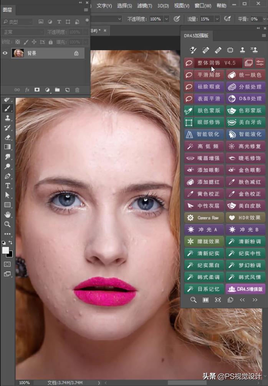Viewport: 268px width, 386px height.
Task: Open the Layers panel flyout menu
Action: tap(86, 10)
